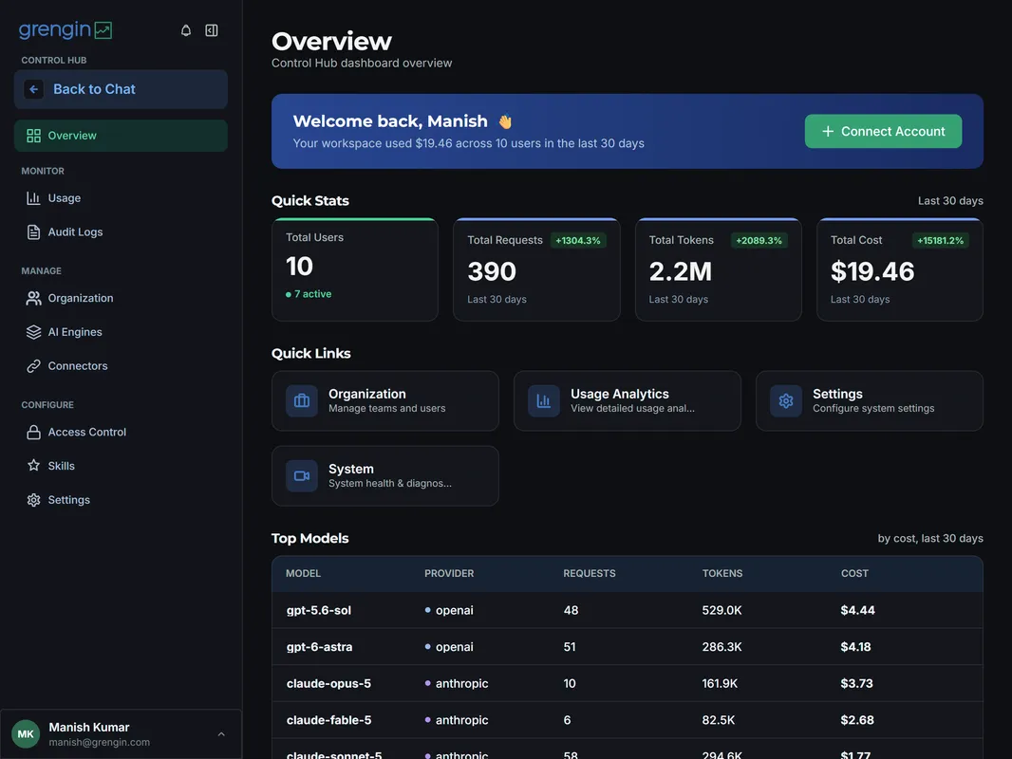Click the Usage bar chart icon
The image size is (1012, 759).
33,198
